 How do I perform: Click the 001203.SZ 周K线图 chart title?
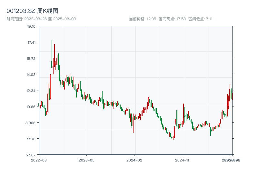click(32, 11)
